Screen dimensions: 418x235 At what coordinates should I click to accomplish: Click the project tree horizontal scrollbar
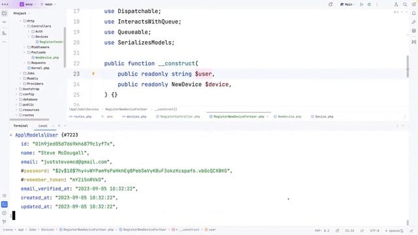[29, 119]
